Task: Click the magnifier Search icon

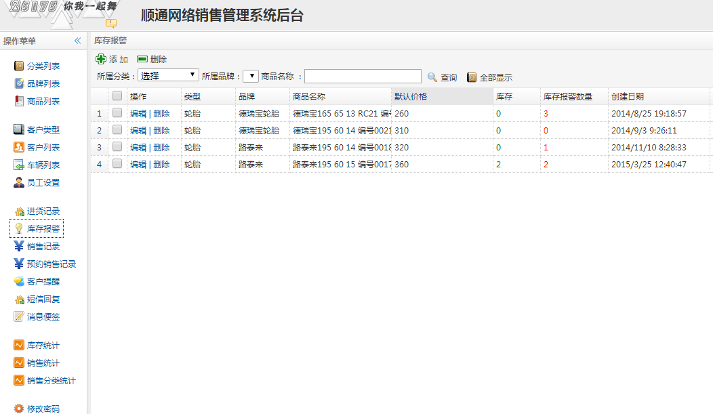Action: click(432, 77)
